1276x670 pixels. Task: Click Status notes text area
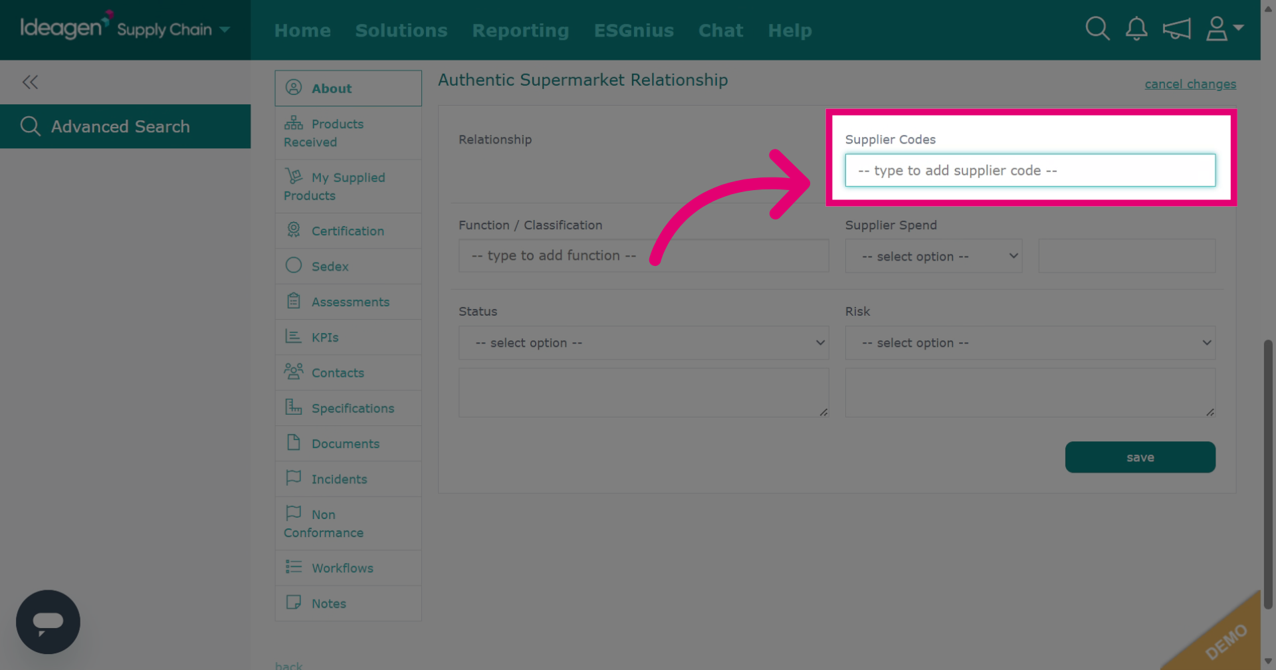pyautogui.click(x=643, y=393)
